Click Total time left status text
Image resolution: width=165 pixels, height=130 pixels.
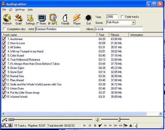coord(61,125)
